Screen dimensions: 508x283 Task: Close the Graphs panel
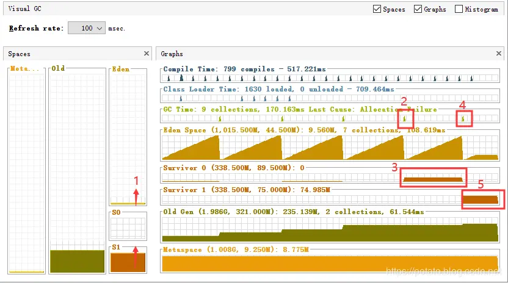pos(499,54)
